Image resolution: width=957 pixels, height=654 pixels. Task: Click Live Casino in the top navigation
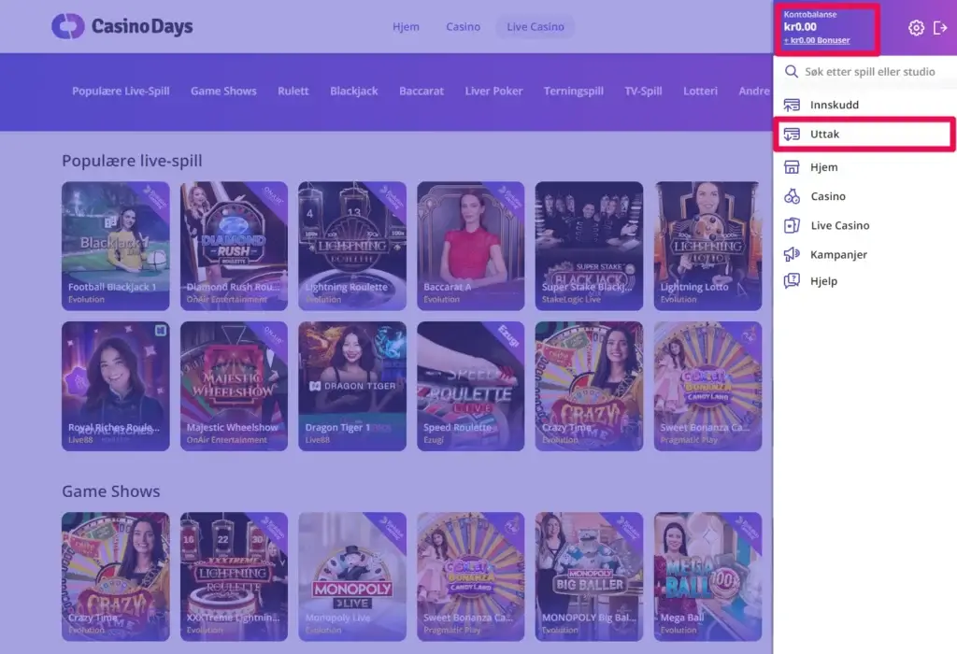point(536,27)
